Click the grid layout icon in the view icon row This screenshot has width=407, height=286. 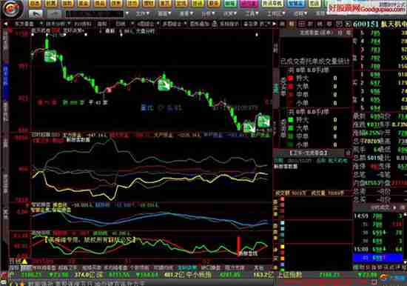pos(301,24)
